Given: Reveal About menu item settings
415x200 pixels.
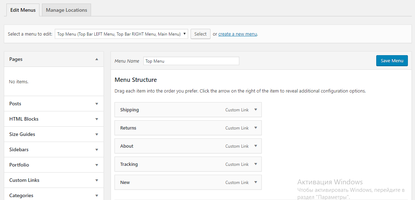Looking at the screenshot, I should click(x=255, y=146).
